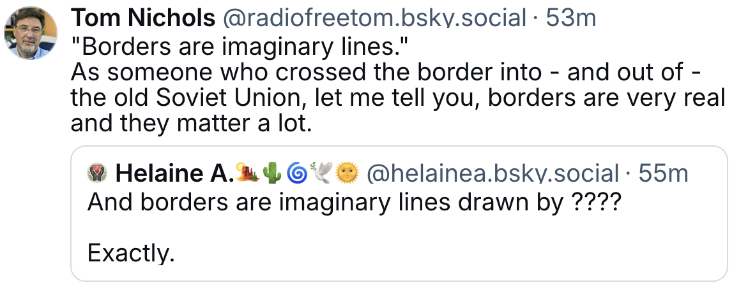Click the word "Exactly." in quoted post
Image resolution: width=741 pixels, height=292 pixels.
coord(131,254)
